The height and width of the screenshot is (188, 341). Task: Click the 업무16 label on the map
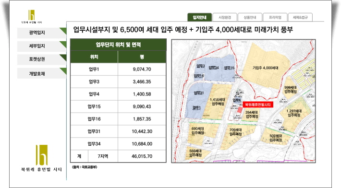(x=199, y=76)
